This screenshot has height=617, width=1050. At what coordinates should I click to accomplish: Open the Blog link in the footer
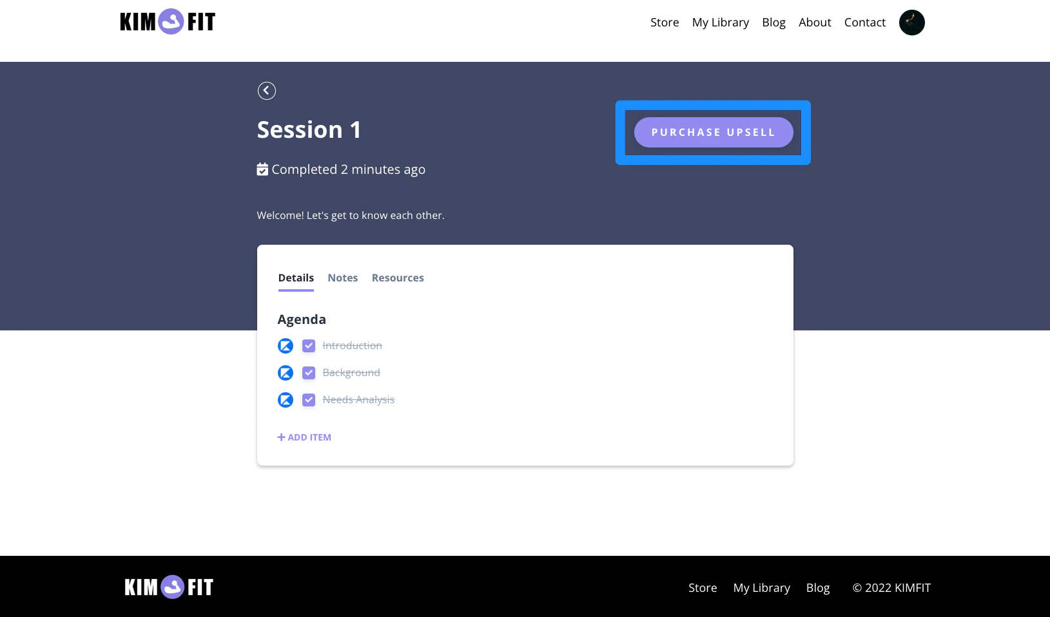817,587
